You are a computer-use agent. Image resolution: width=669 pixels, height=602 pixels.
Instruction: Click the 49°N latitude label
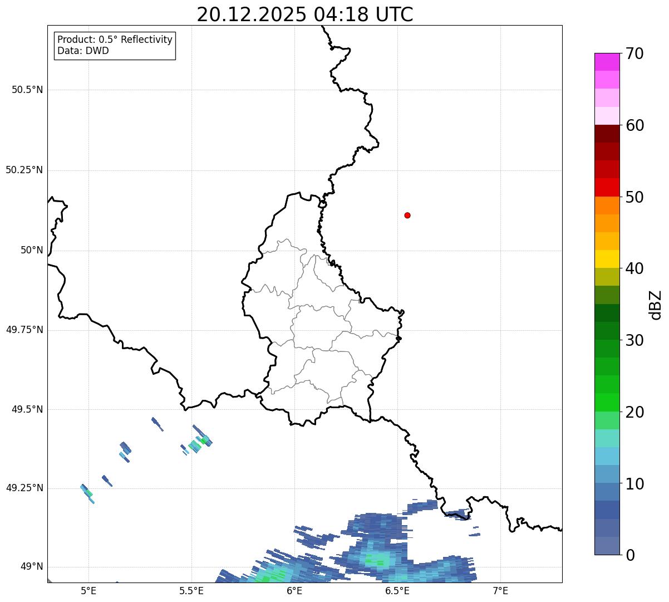tap(32, 566)
